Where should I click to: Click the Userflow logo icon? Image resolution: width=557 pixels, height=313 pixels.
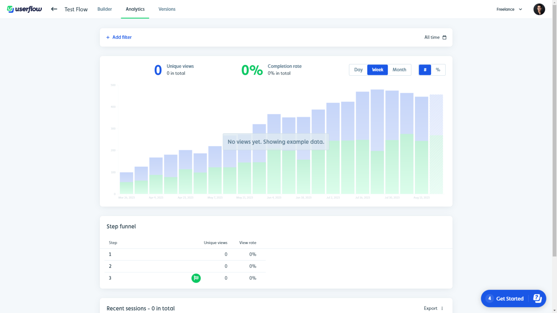coord(11,9)
